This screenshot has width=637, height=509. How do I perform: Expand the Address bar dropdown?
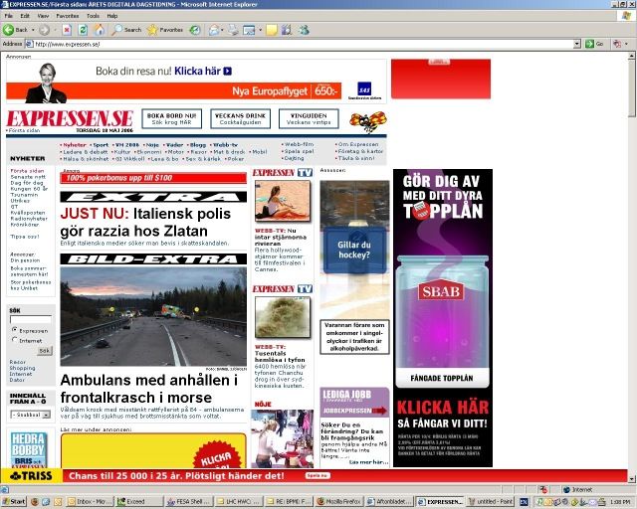click(x=577, y=44)
